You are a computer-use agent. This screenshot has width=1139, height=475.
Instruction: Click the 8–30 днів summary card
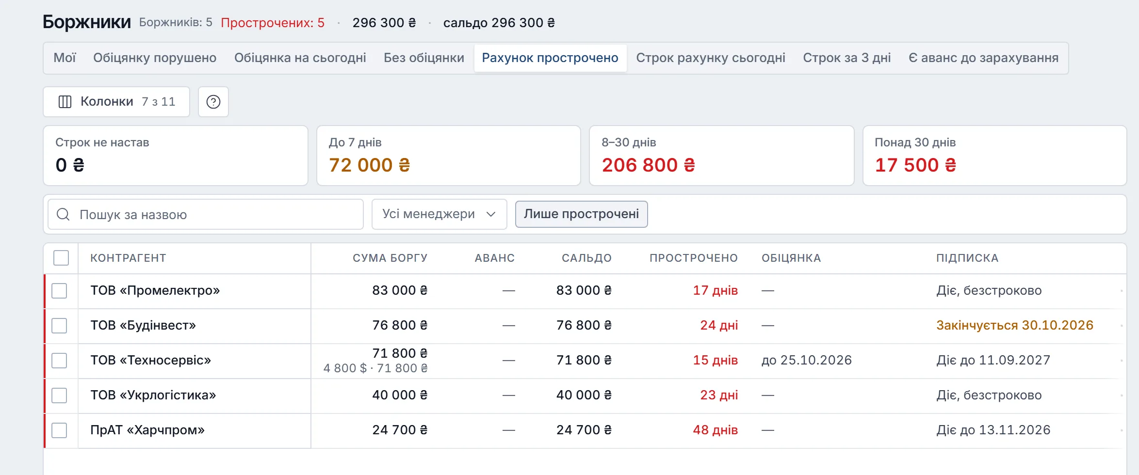722,156
